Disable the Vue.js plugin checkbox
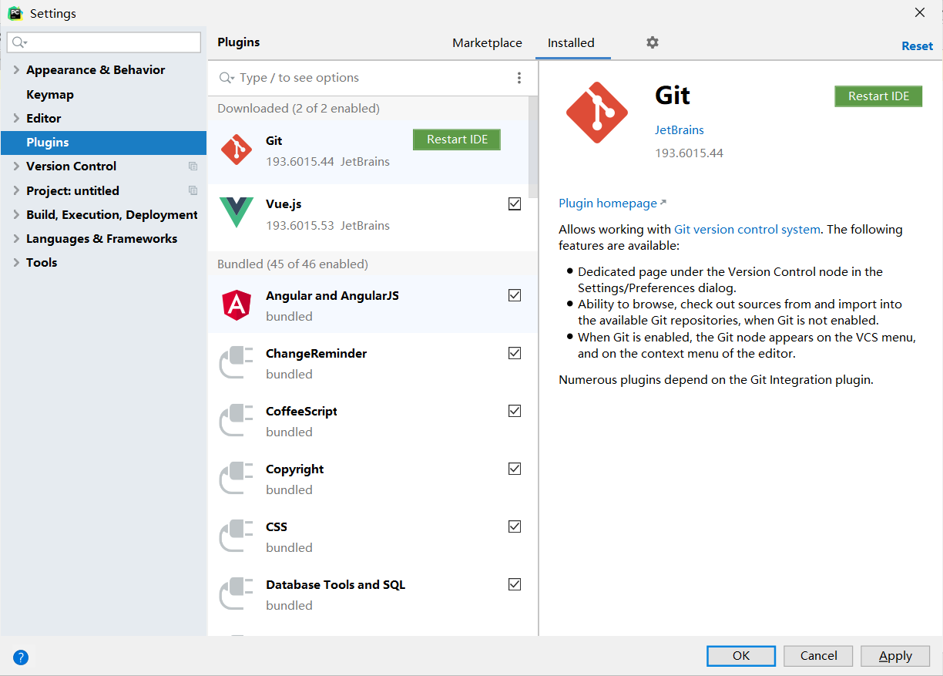The image size is (943, 676). pos(515,204)
